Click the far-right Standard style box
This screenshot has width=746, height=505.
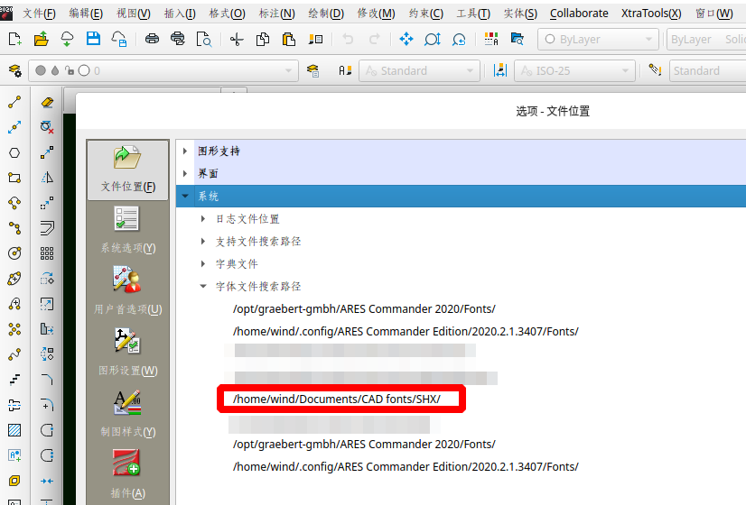click(707, 70)
